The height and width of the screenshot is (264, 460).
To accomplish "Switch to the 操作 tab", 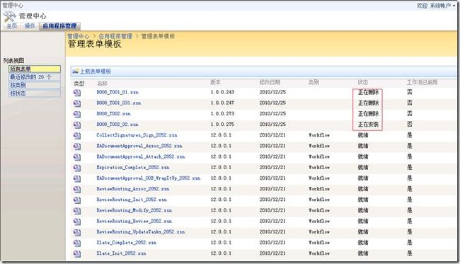I will coord(30,26).
